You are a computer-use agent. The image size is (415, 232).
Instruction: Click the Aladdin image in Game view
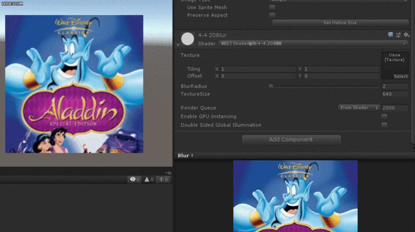74,84
